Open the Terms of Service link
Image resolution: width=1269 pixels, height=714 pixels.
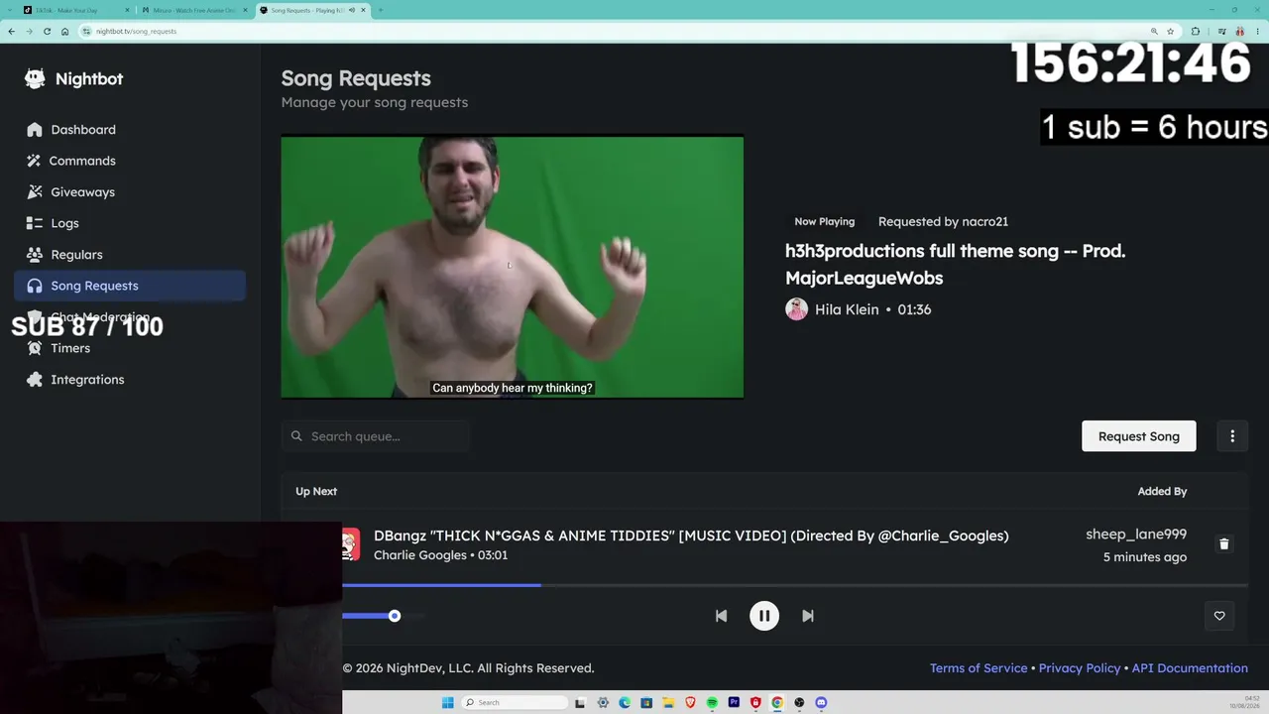979,668
